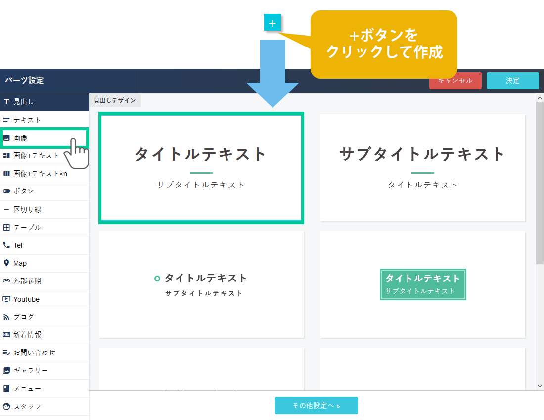Go to その他設定へ settings
This screenshot has width=544, height=420.
click(x=316, y=405)
